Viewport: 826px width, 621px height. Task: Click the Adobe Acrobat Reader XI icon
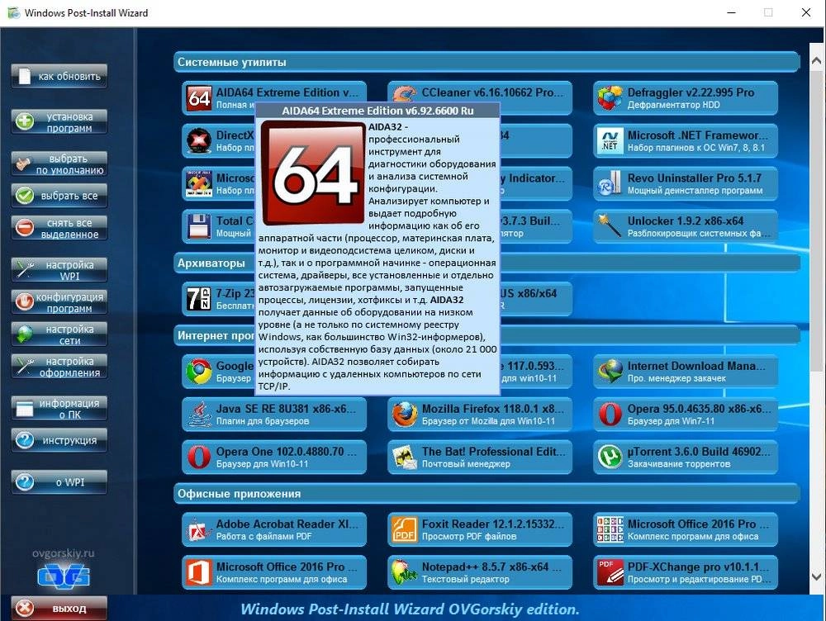pyautogui.click(x=197, y=529)
